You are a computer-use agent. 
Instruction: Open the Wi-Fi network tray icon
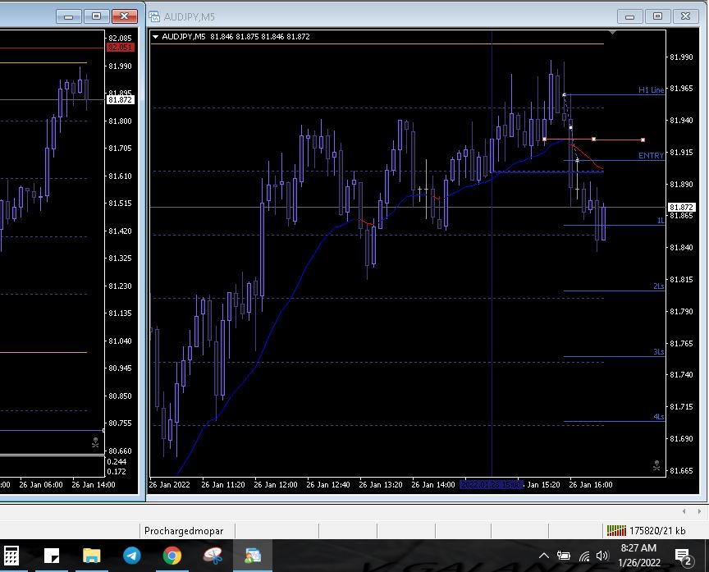(x=583, y=556)
